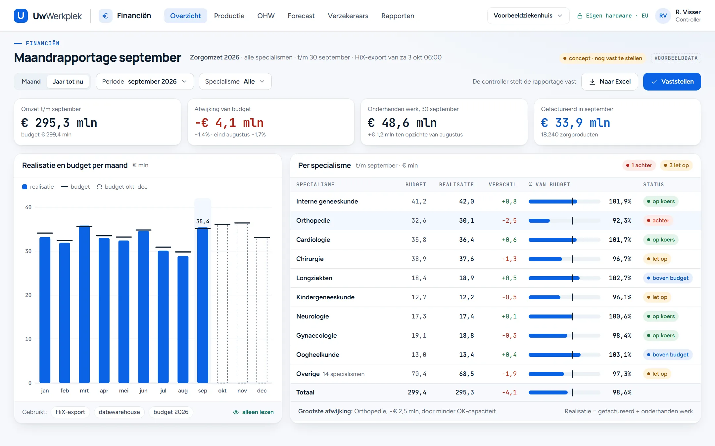Click the Orthopedie budget progress bar
715x446 pixels.
(564, 221)
